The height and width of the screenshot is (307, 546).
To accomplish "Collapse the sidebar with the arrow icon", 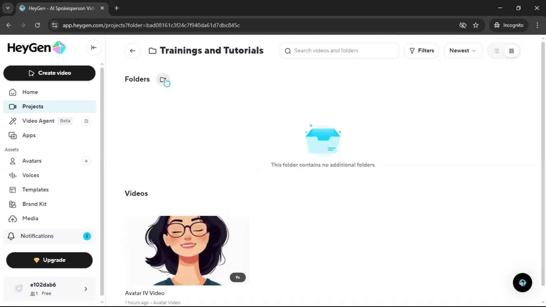I will (x=94, y=48).
